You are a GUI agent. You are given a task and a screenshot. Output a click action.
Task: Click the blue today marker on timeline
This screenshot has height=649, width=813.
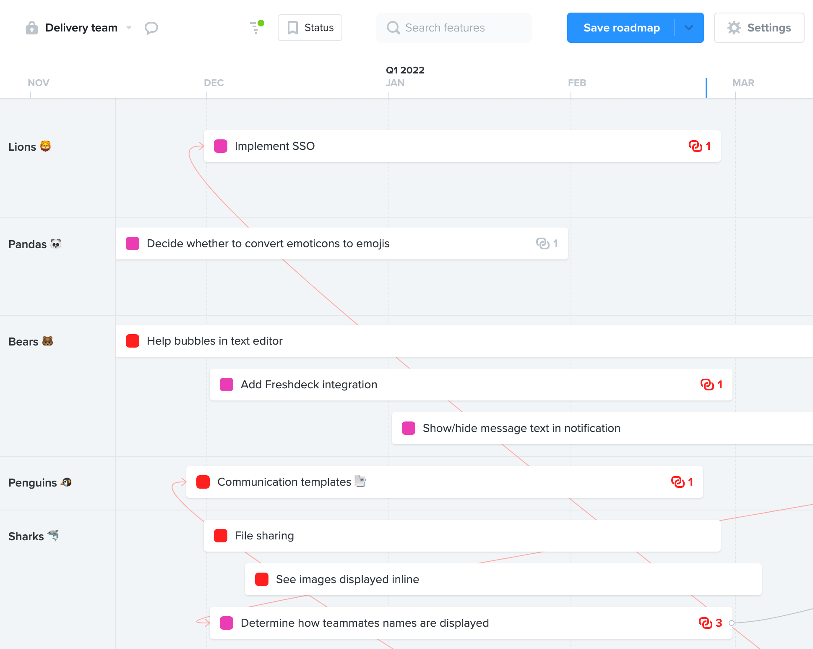tap(706, 88)
